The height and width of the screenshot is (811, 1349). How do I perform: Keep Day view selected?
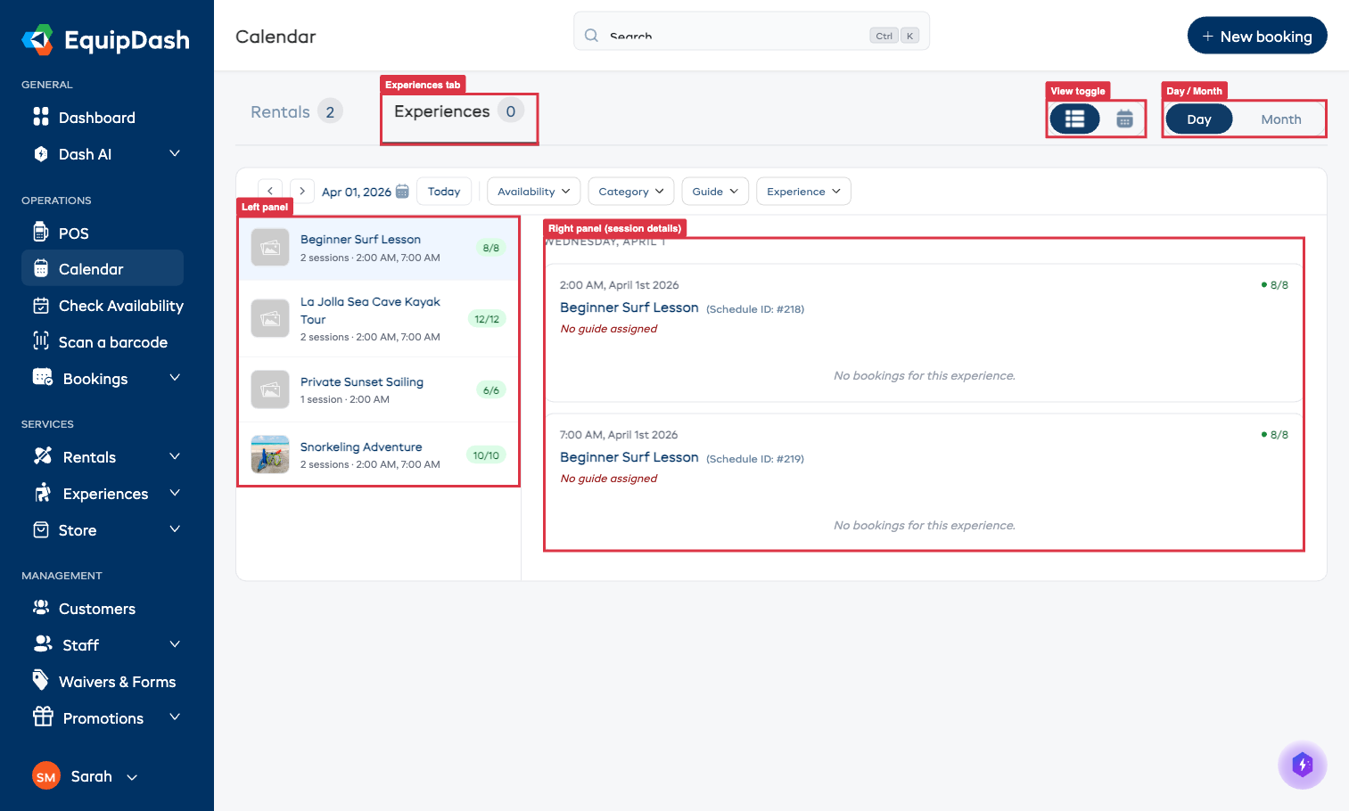pyautogui.click(x=1198, y=119)
